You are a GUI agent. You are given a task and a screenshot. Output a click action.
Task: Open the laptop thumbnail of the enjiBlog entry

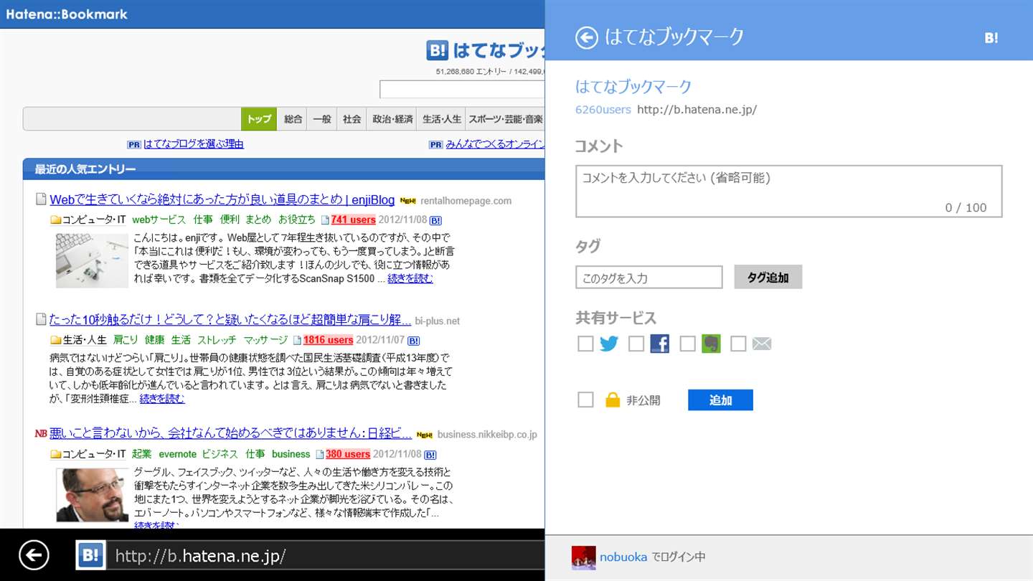92,260
